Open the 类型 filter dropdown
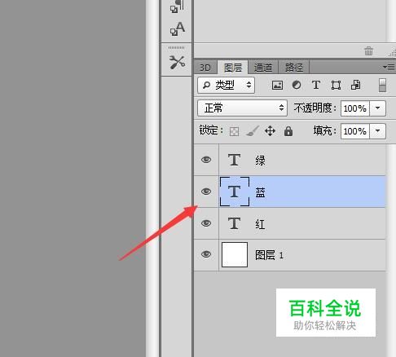Viewport: 396px width, 357px height. [x=226, y=86]
